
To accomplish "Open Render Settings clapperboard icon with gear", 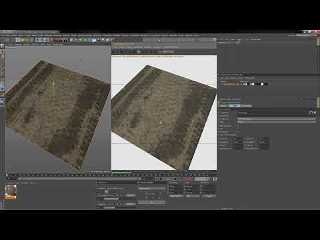I will tap(66, 40).
